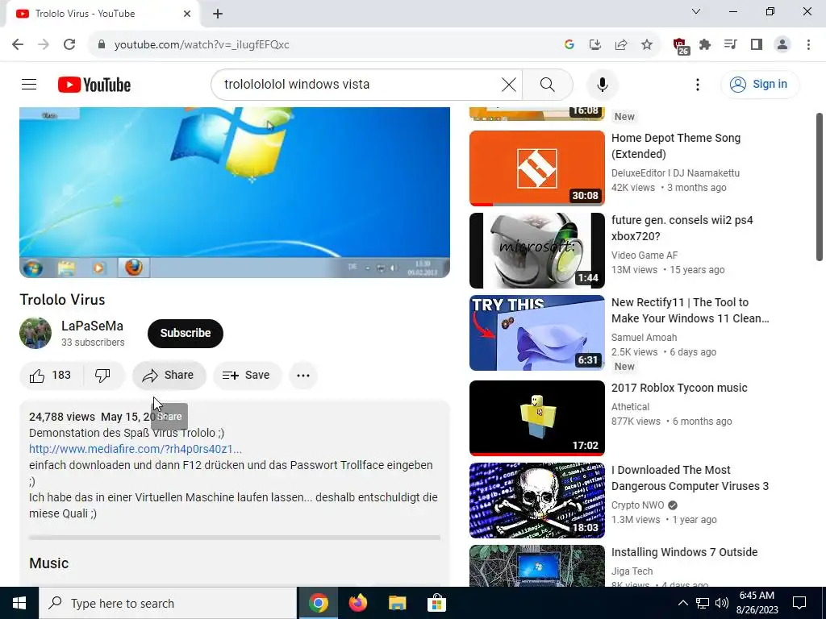Go to the YouTube home logo

pos(94,85)
